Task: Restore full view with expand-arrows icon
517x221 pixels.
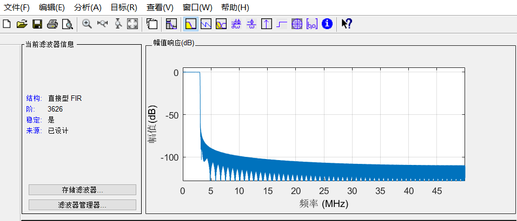Action: (x=132, y=24)
